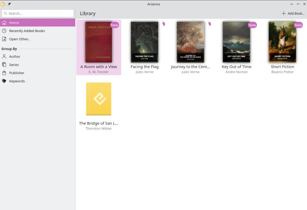
Task: Open Beatrix Potter's Short Fiction cover
Action: pos(282,42)
